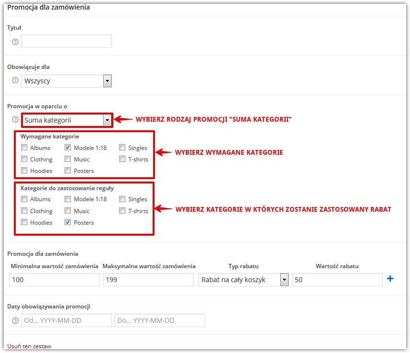
Task: Check Modele 1:18 in Kategorie do zastosowania reguły
Action: tap(68, 199)
